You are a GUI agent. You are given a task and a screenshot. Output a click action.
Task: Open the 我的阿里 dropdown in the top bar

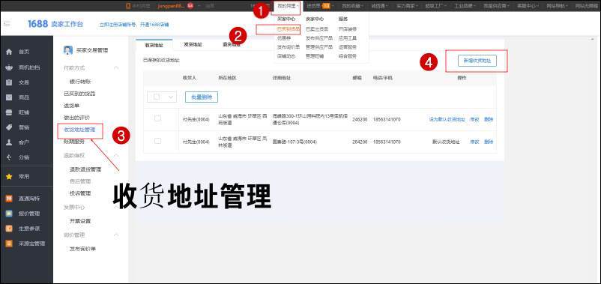point(288,6)
